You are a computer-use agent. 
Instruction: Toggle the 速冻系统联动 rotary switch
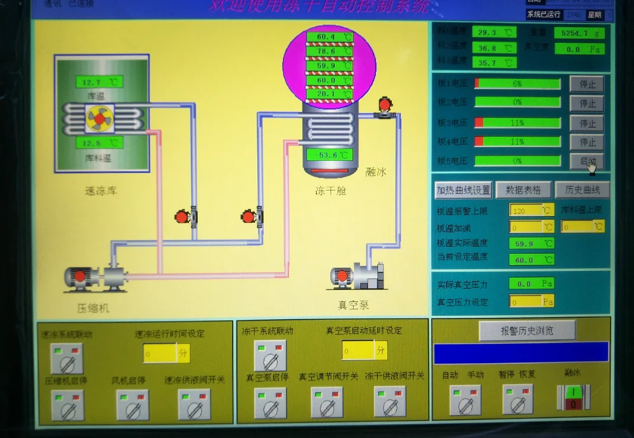pyautogui.click(x=67, y=358)
